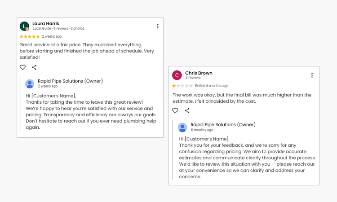Share Chris Brown's review
The image size is (337, 202).
pyautogui.click(x=187, y=110)
